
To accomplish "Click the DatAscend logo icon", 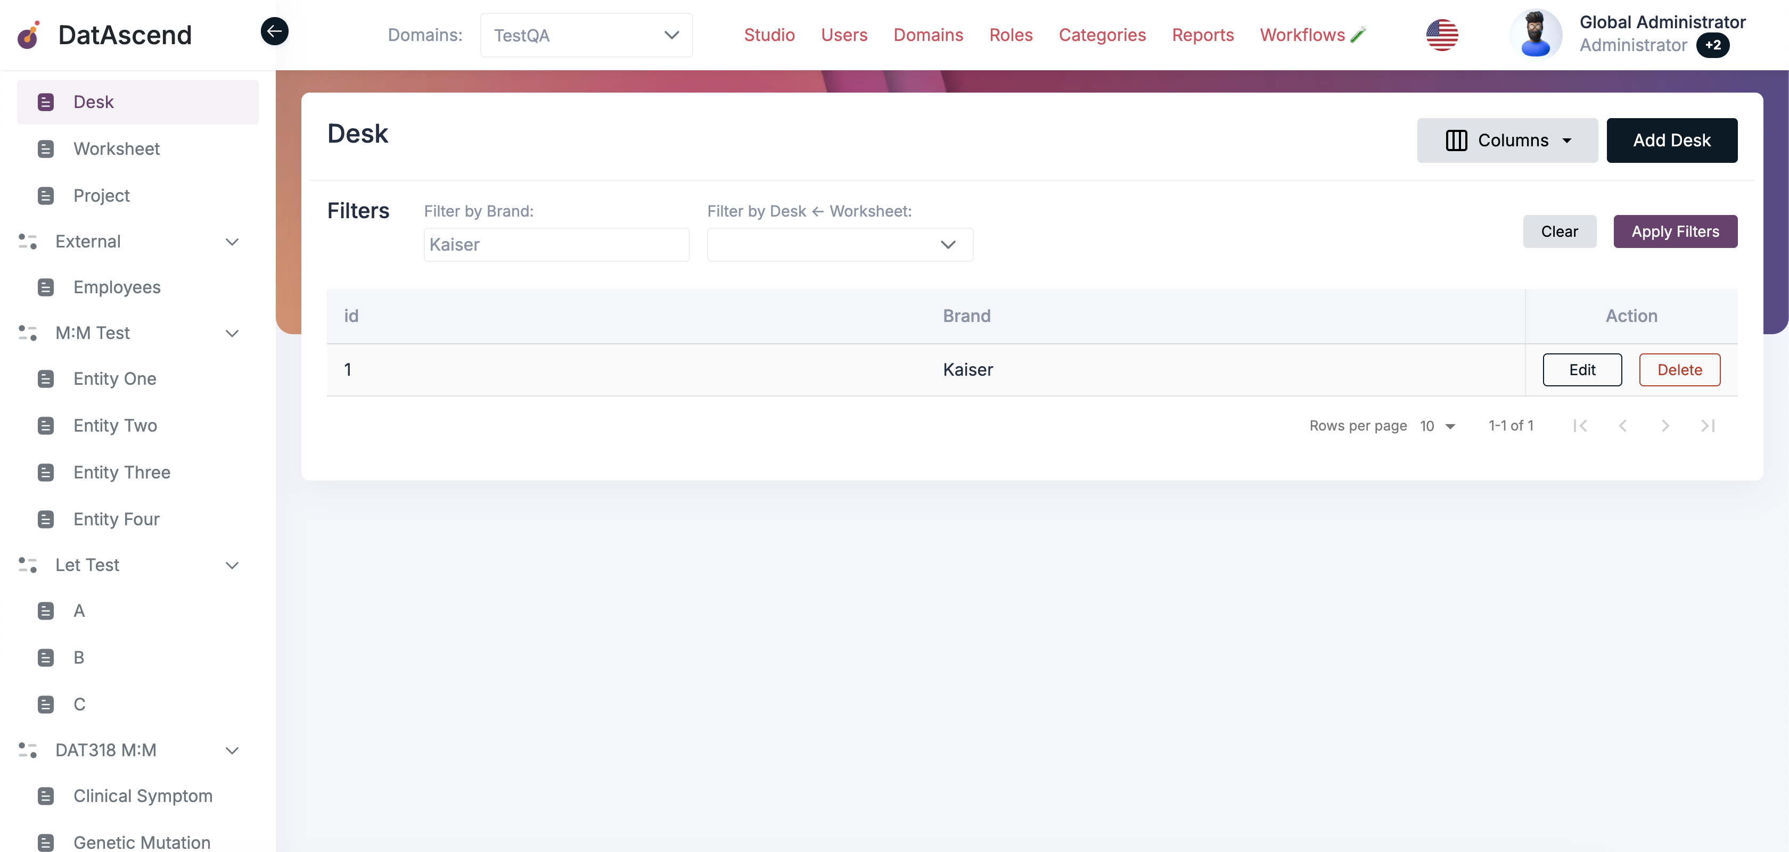I will [x=28, y=35].
